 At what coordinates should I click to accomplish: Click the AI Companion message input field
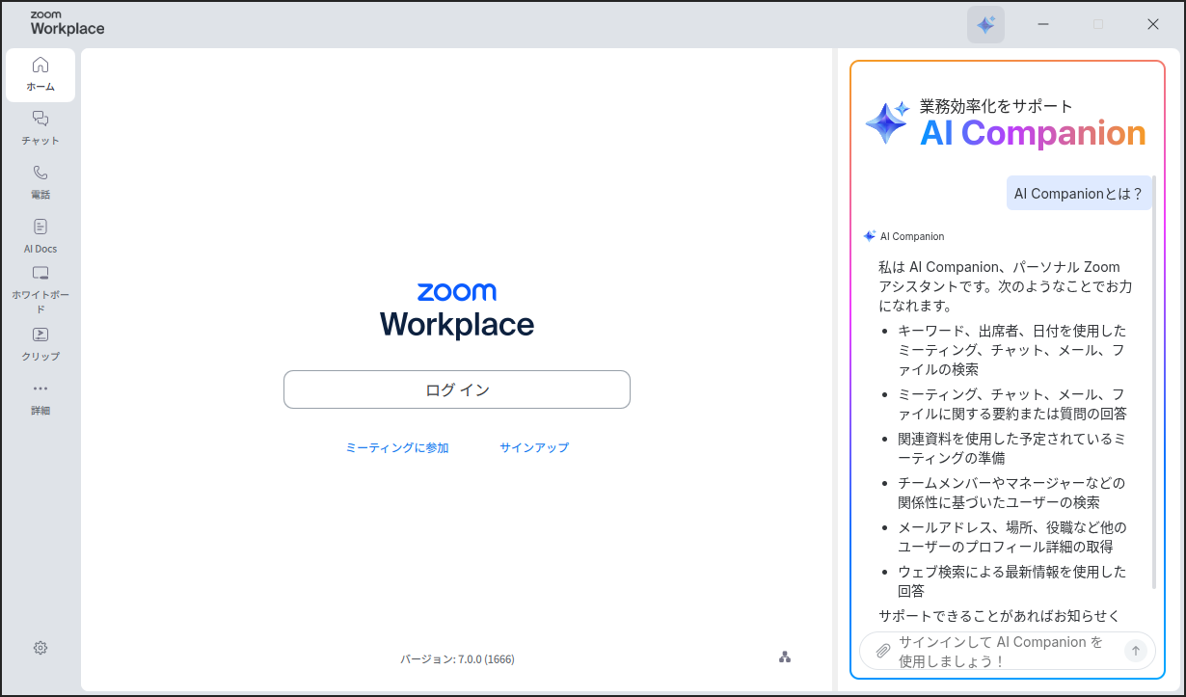1003,651
